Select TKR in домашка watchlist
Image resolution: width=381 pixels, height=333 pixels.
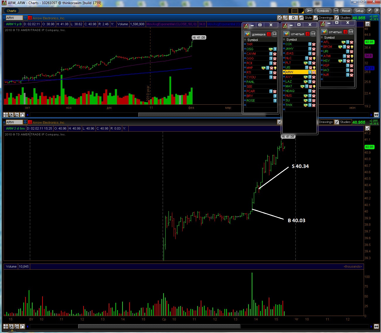click(x=261, y=44)
